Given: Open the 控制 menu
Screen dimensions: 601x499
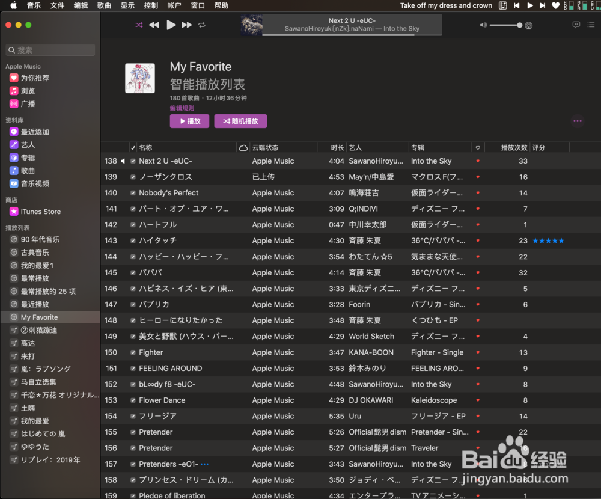Looking at the screenshot, I should coord(151,5).
